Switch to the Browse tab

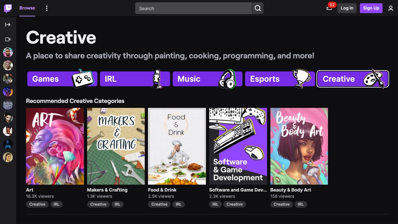point(27,8)
